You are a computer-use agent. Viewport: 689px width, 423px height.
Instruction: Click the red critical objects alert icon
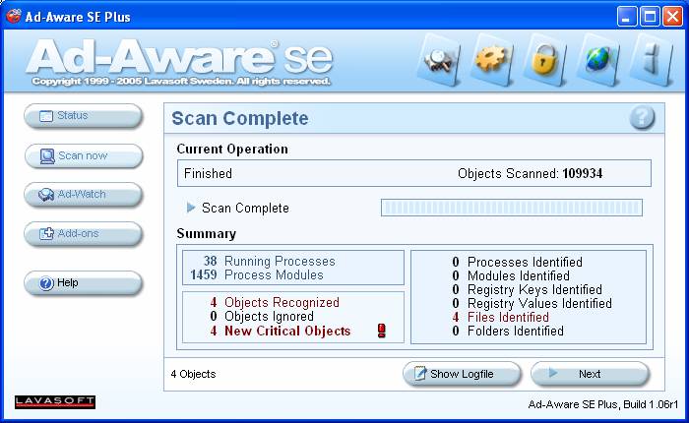(382, 331)
